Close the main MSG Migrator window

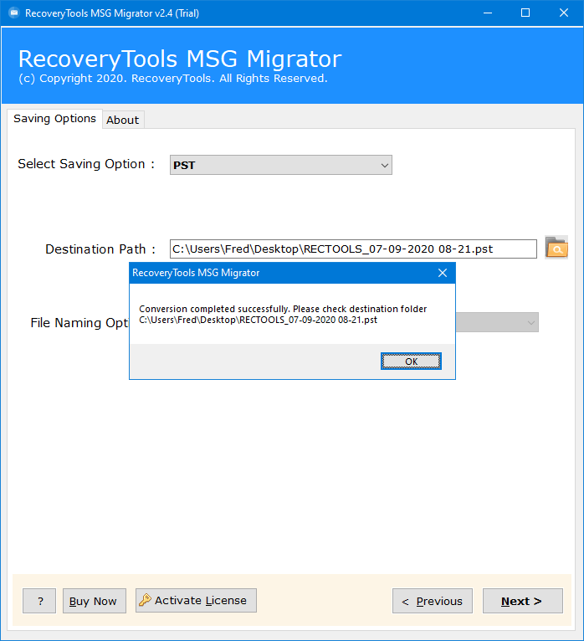coord(563,13)
